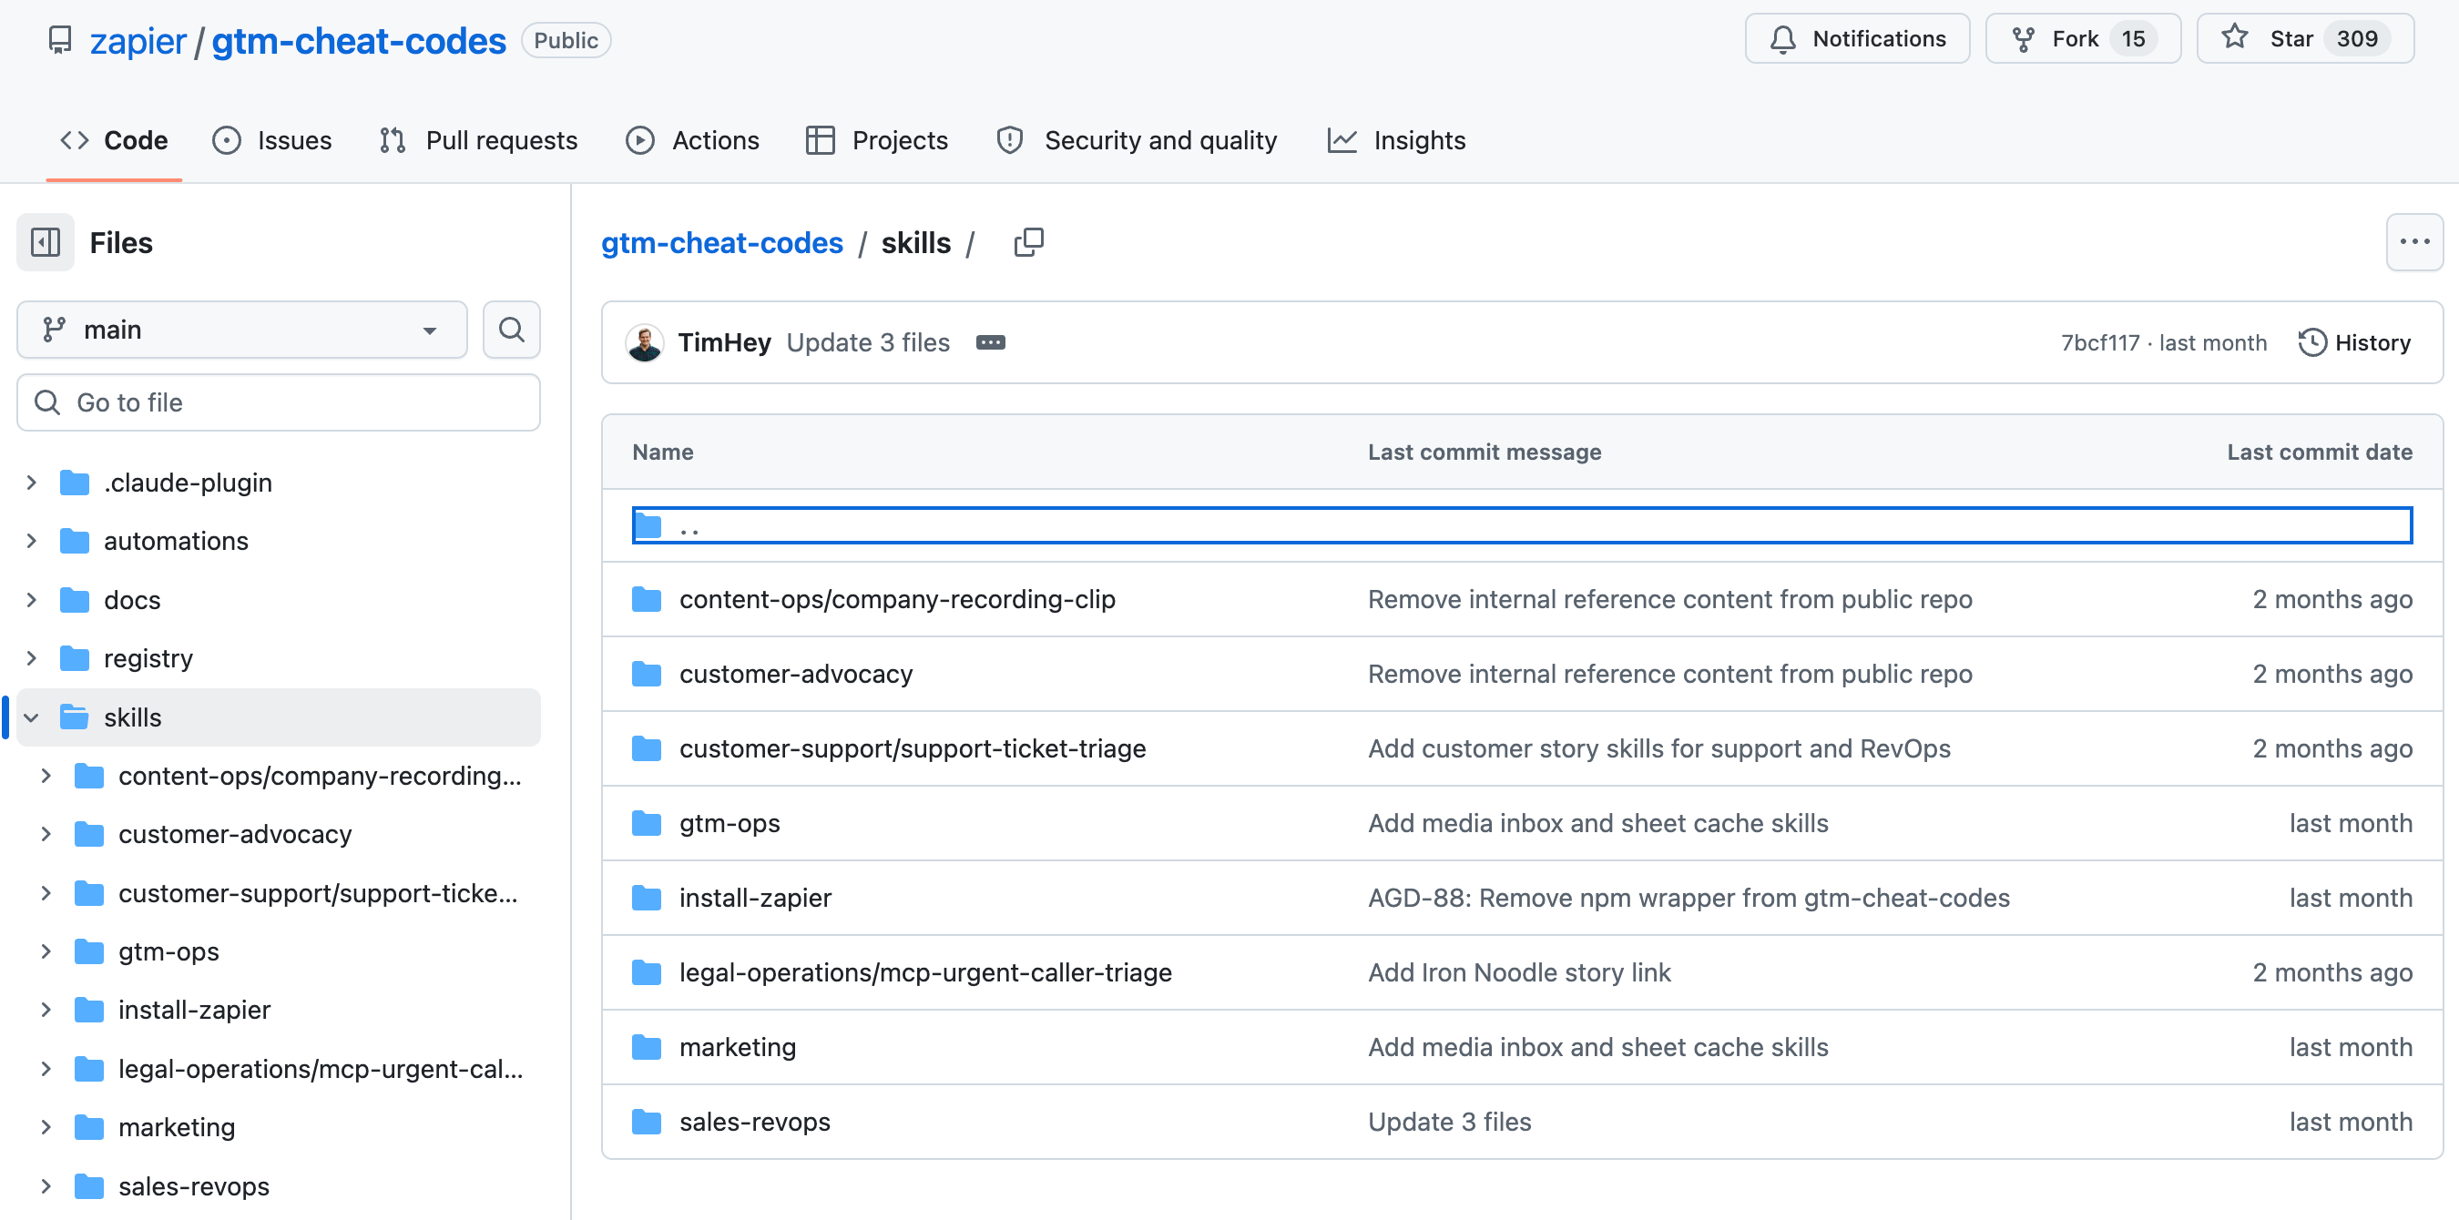Click the folder icon for customer-advocacy table row
Viewport: 2459px width, 1220px height.
pyautogui.click(x=647, y=674)
